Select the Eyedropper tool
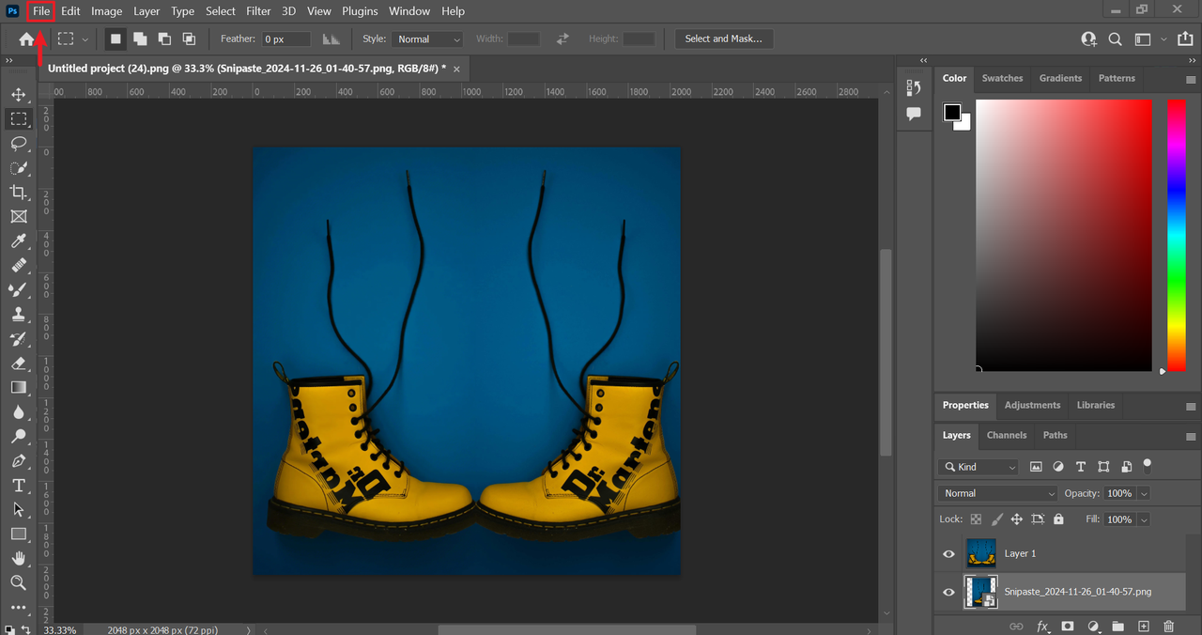 click(x=18, y=241)
